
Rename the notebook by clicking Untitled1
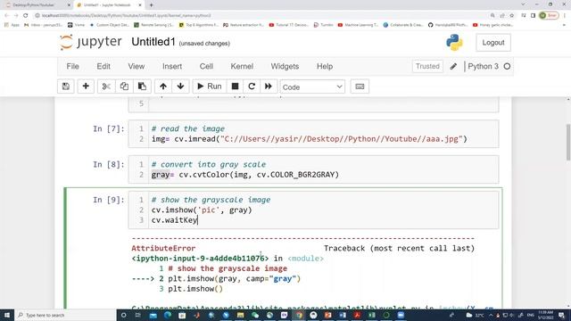coord(153,42)
